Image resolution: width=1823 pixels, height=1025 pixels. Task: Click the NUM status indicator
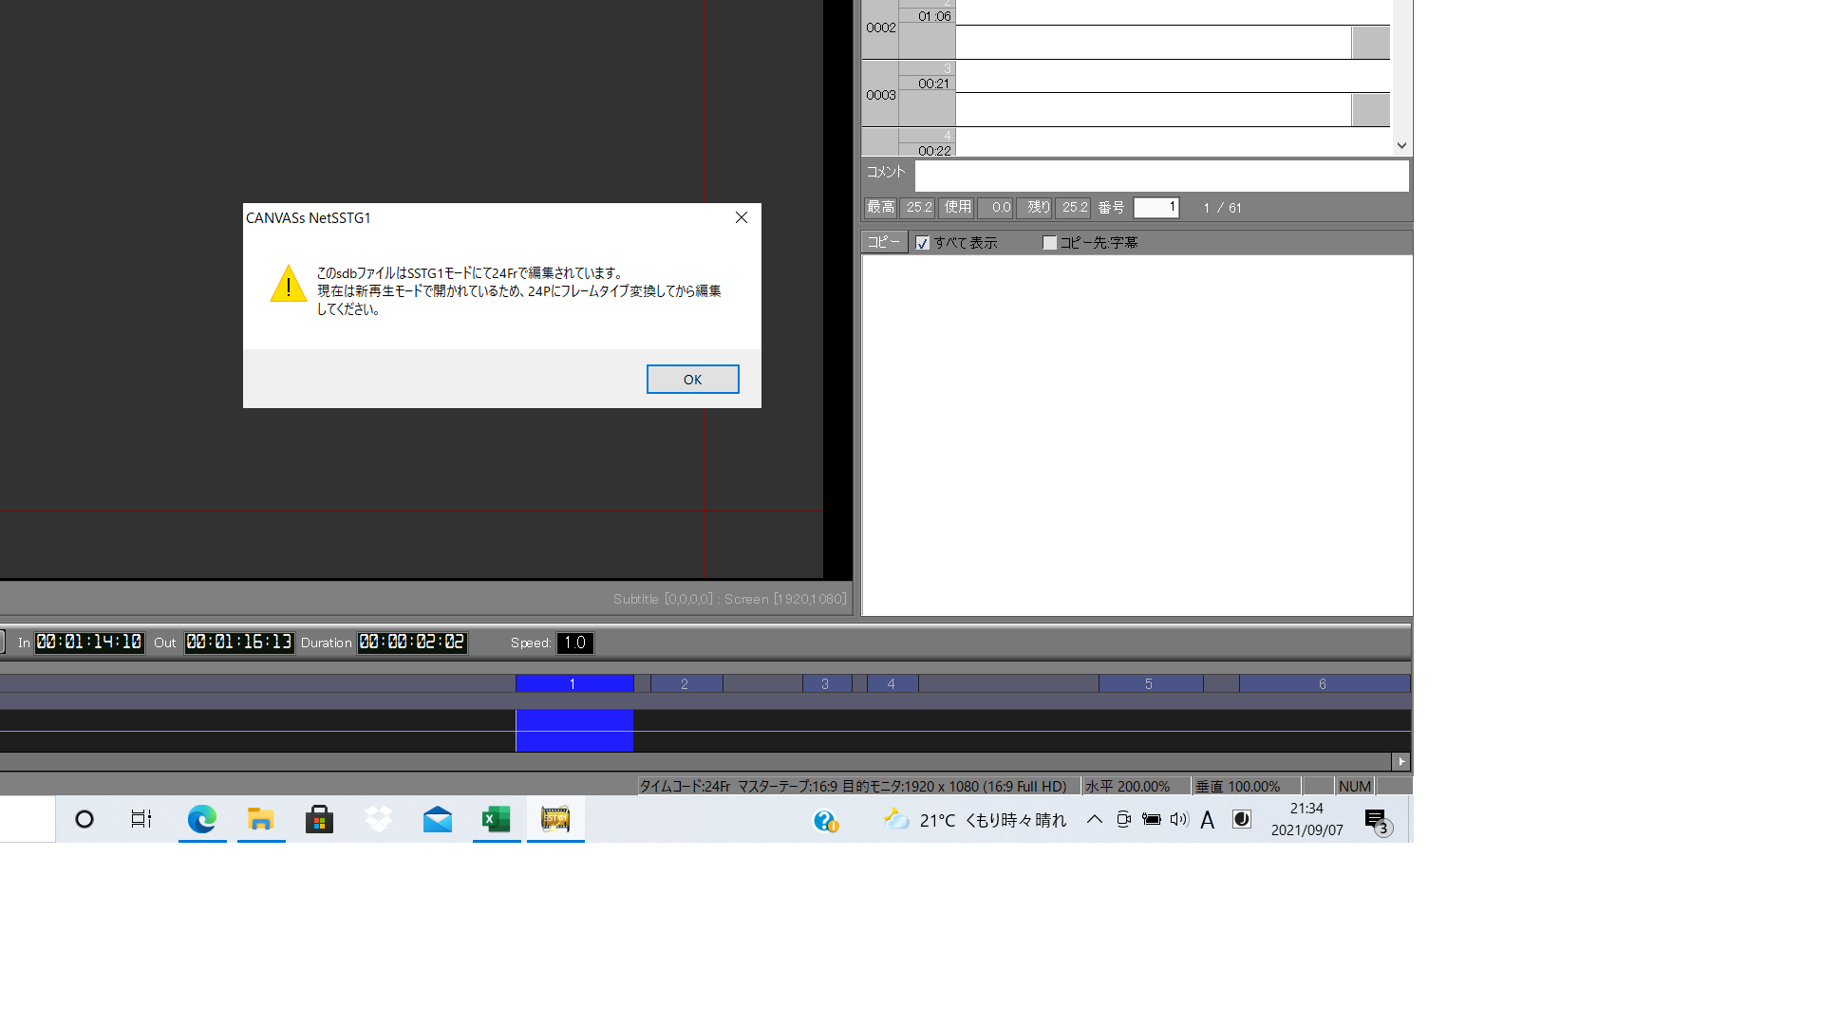1354,787
